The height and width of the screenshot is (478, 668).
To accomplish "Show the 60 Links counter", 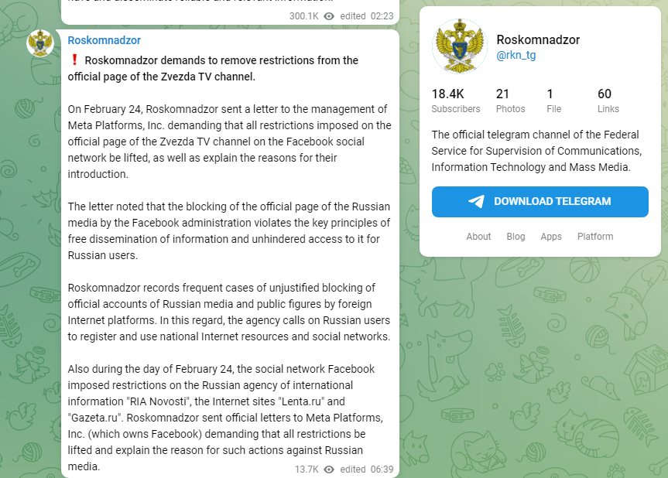I will point(608,101).
